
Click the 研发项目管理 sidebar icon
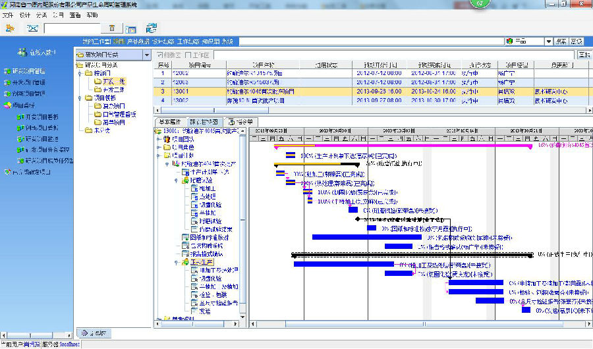coord(7,71)
